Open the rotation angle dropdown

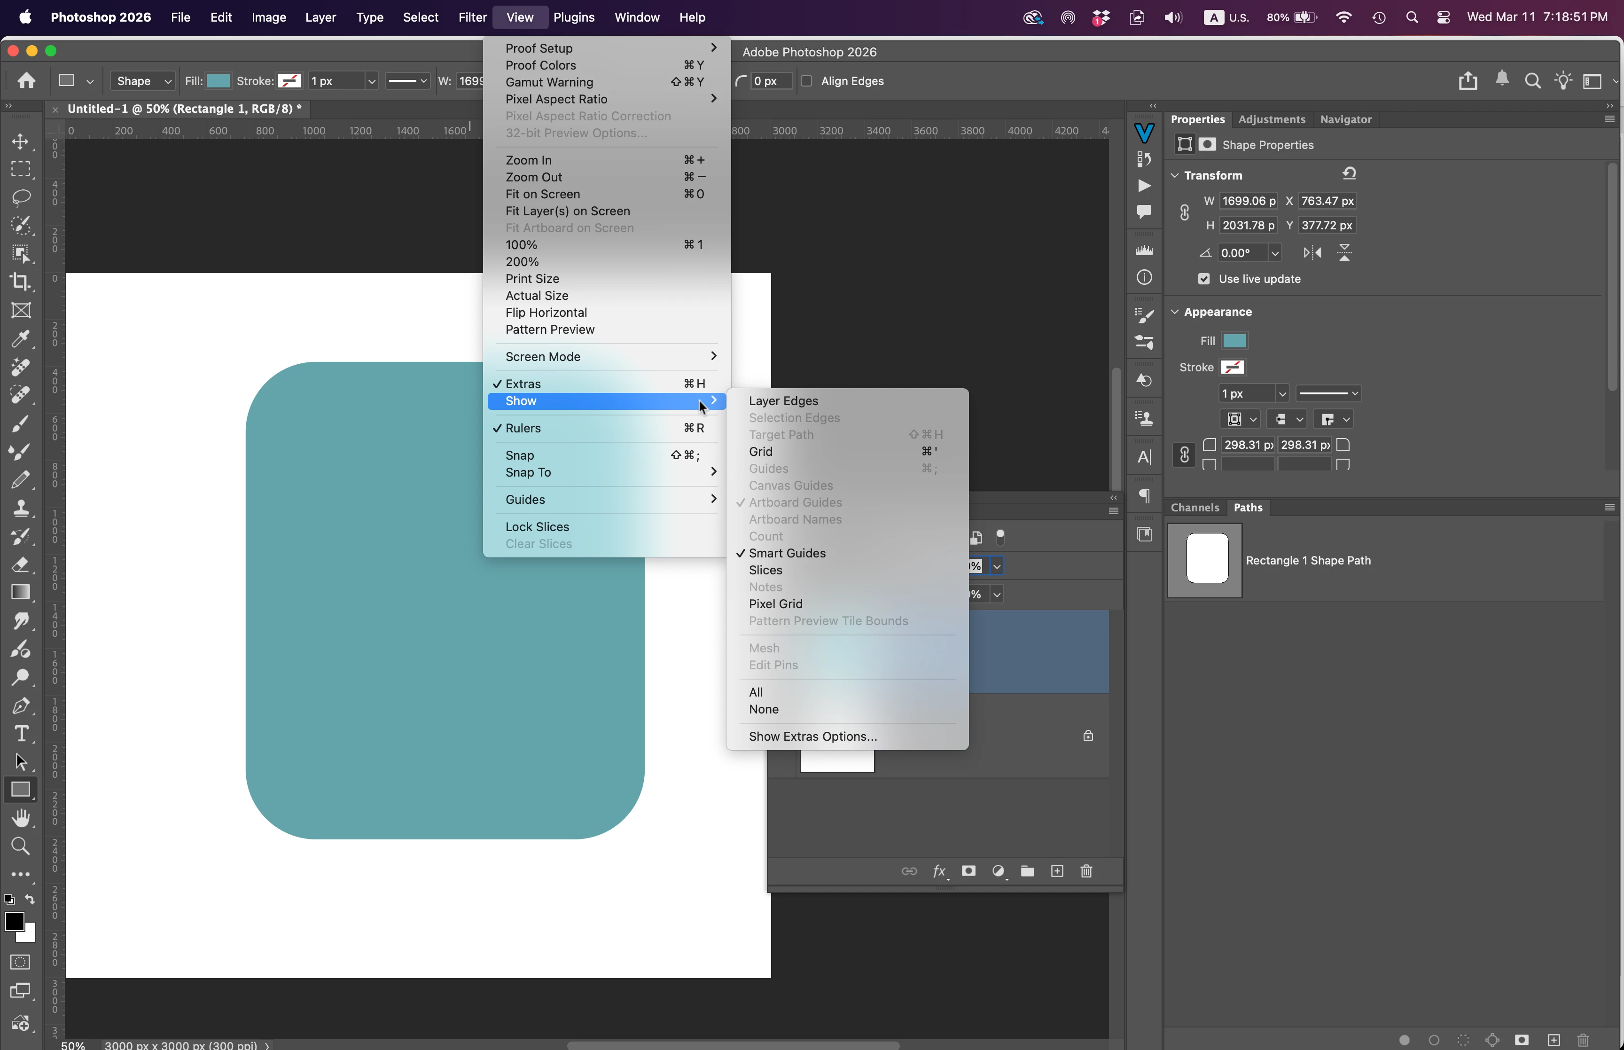click(x=1274, y=253)
